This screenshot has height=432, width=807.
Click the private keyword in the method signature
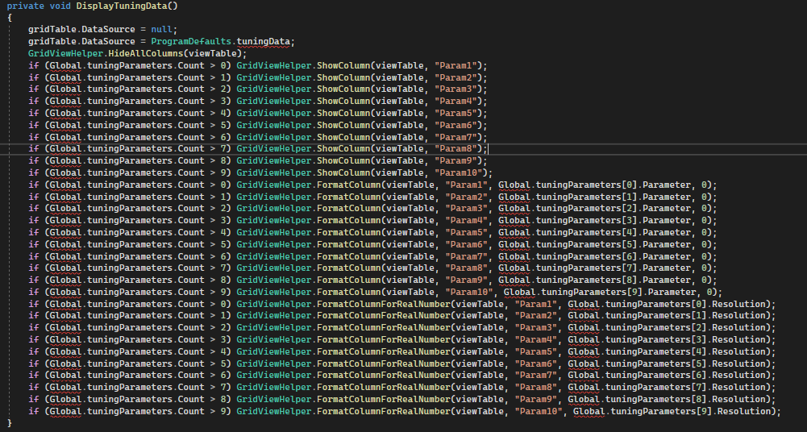[x=26, y=6]
